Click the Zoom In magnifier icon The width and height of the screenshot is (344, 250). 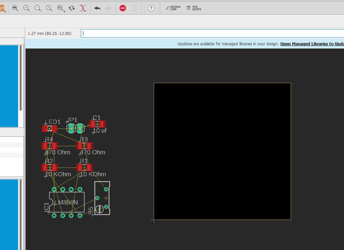pos(26,8)
